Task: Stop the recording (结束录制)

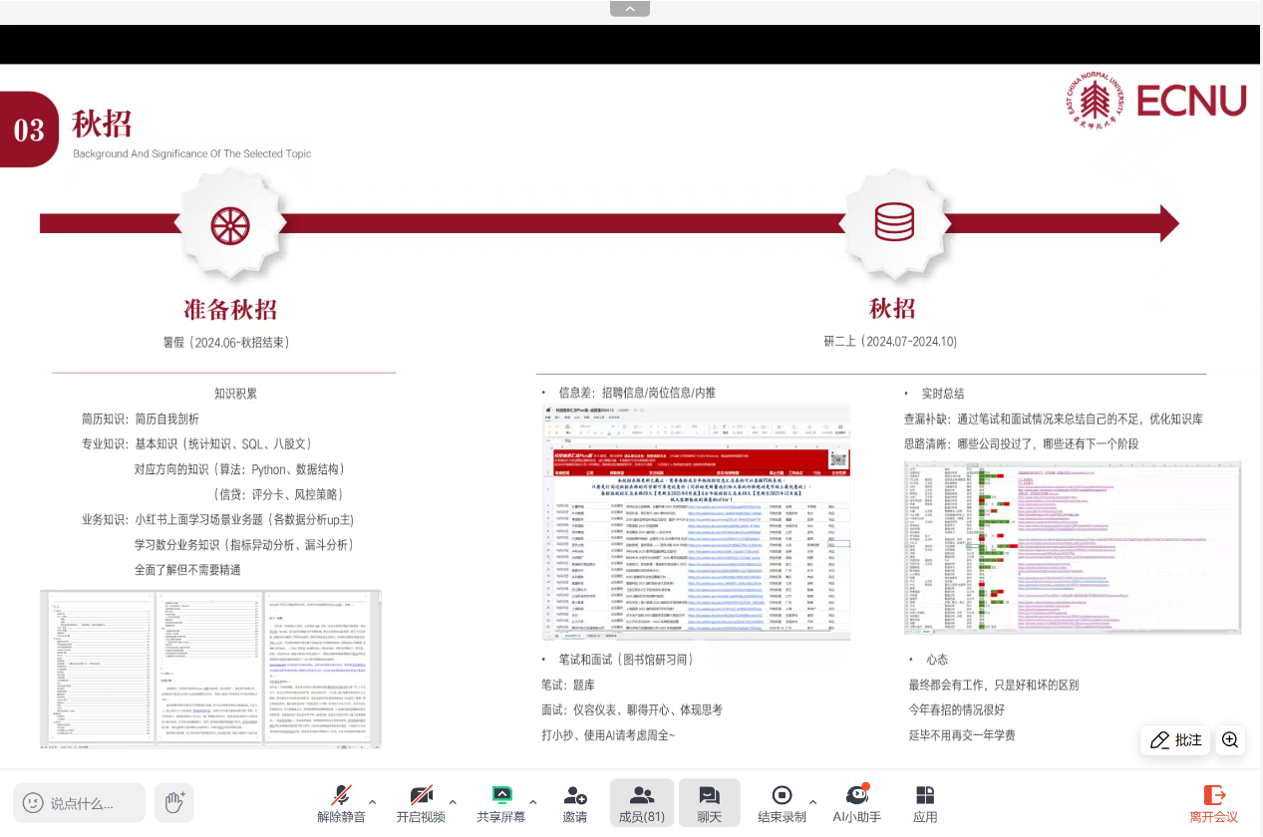Action: pyautogui.click(x=782, y=803)
